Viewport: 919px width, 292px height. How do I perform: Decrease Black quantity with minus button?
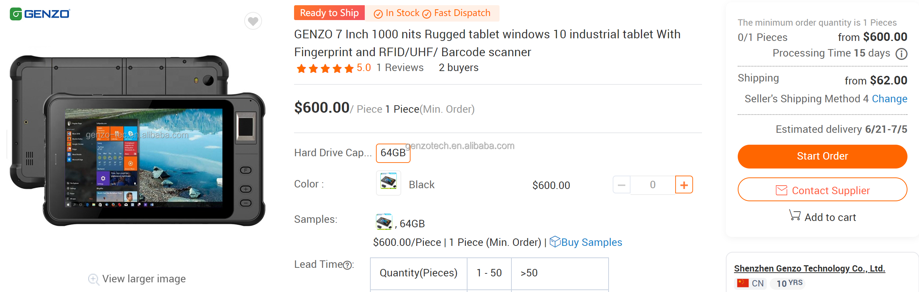pyautogui.click(x=622, y=185)
